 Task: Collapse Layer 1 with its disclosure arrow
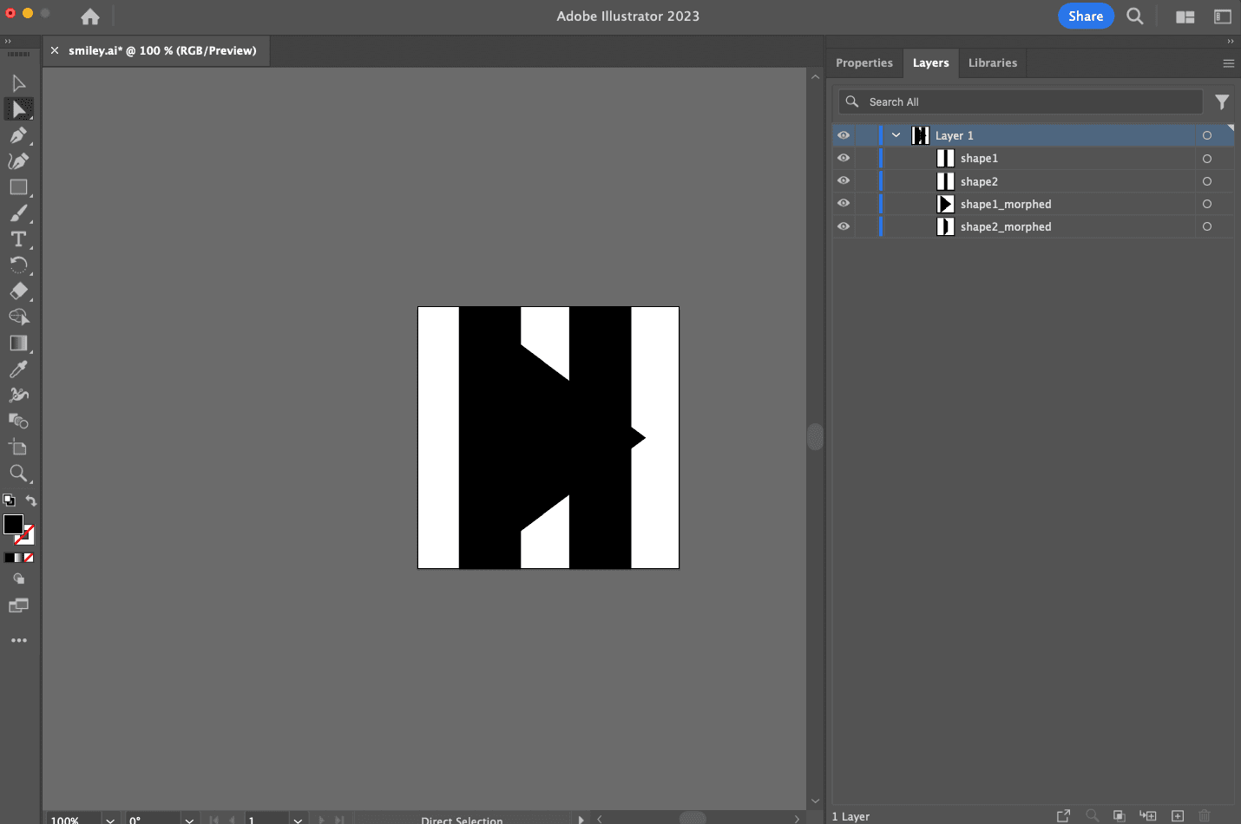896,134
